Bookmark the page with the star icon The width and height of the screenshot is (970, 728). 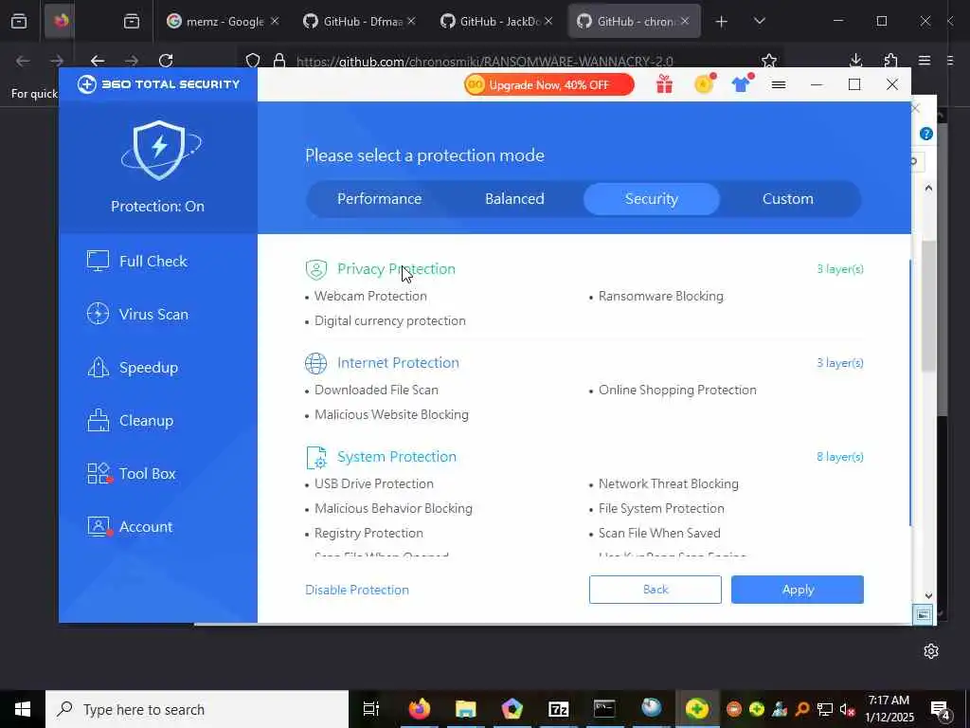(x=769, y=61)
